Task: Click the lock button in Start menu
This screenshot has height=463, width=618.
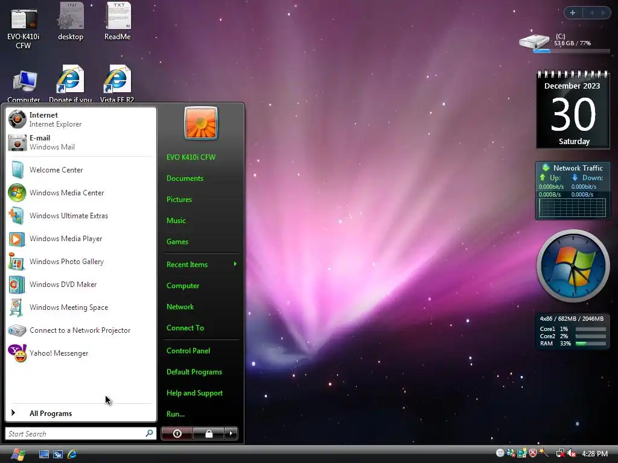Action: pyautogui.click(x=208, y=433)
